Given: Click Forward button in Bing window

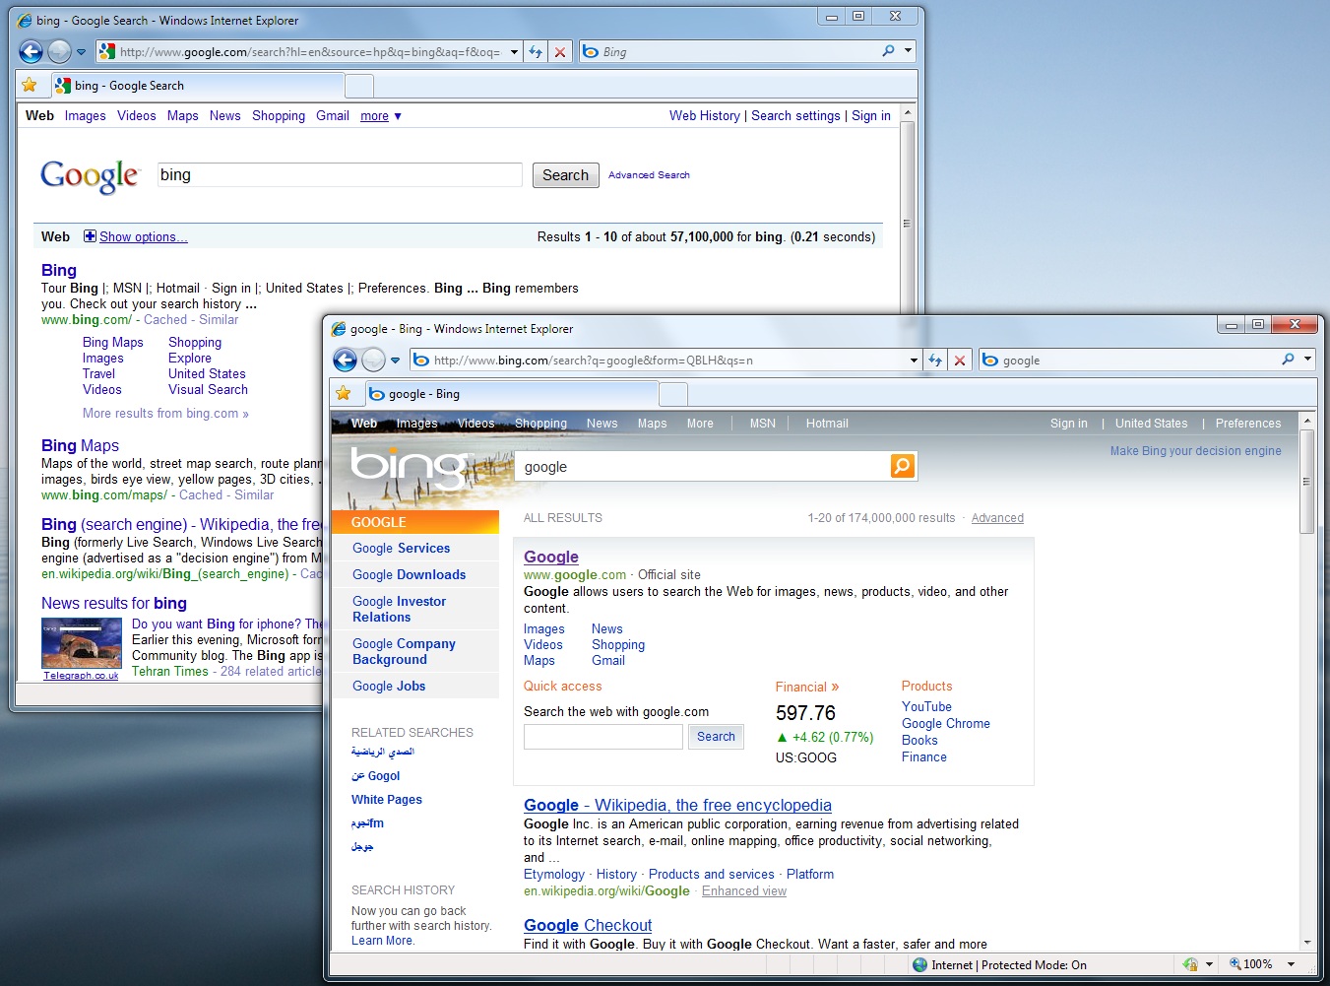Looking at the screenshot, I should [373, 360].
